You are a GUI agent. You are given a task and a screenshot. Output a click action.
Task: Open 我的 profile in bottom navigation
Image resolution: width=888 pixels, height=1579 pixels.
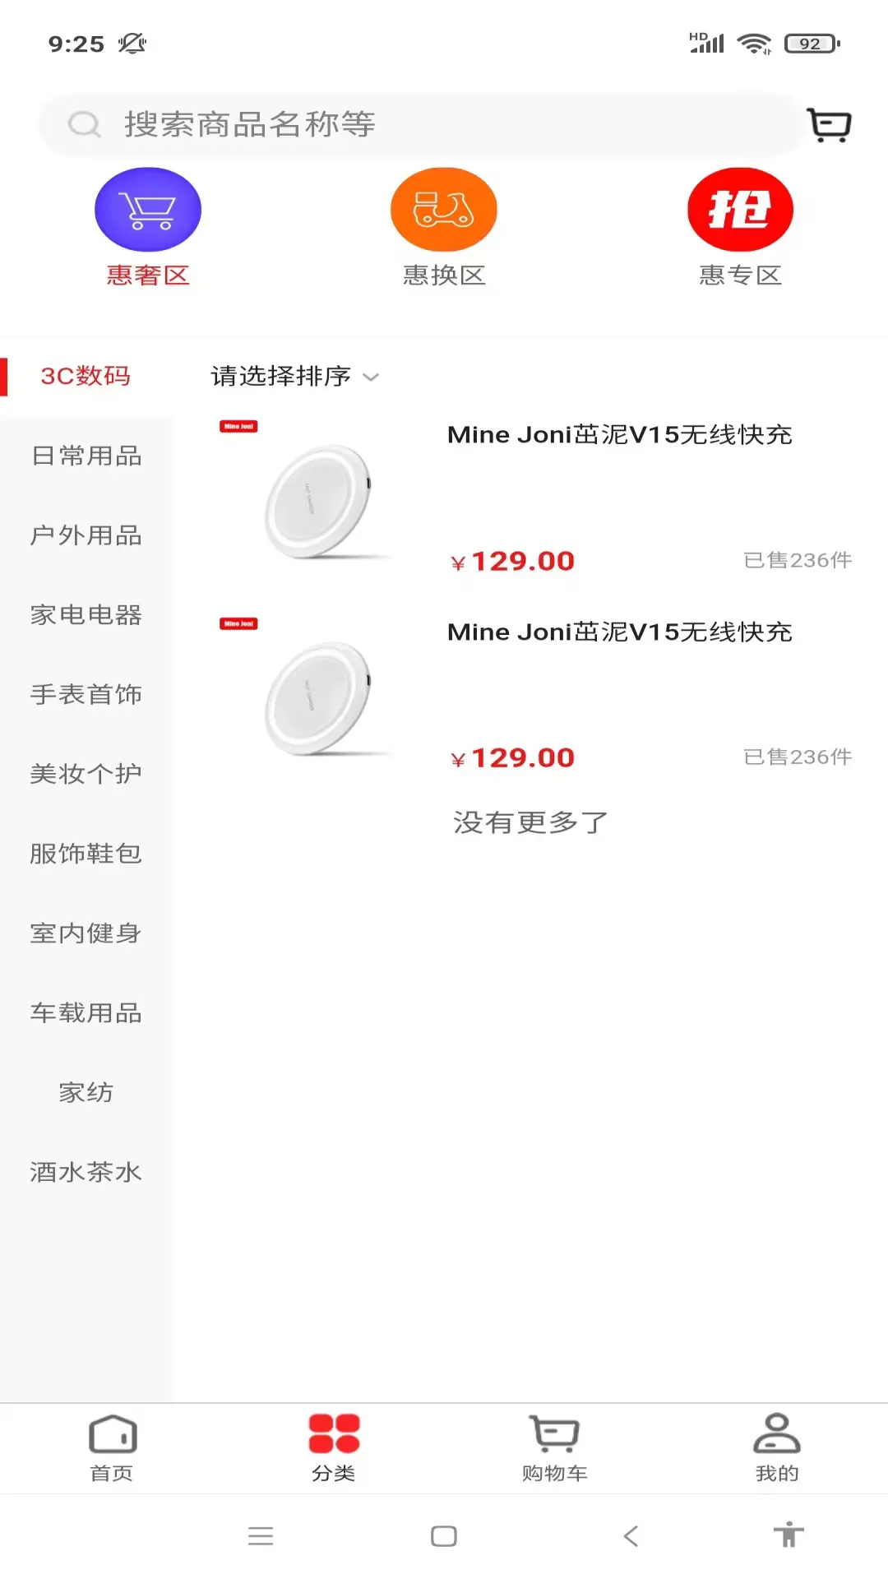776,1448
